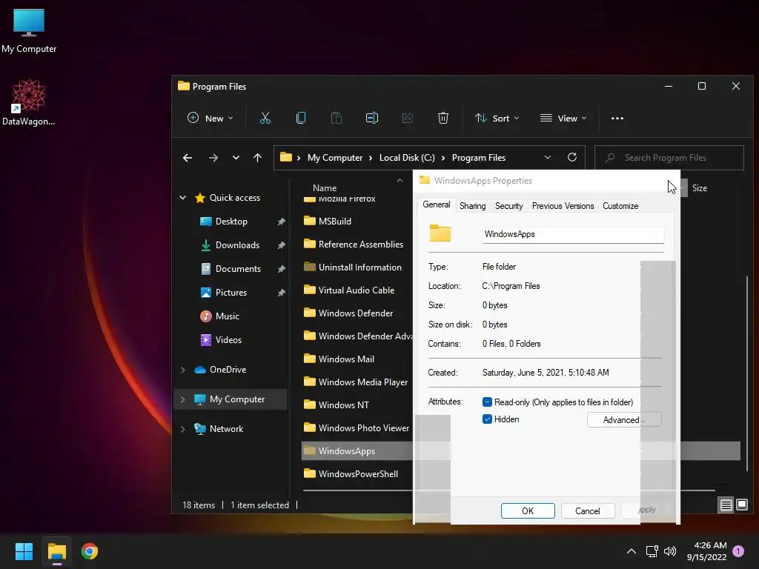Click the notification badge in tray
The image size is (759, 569).
(738, 551)
